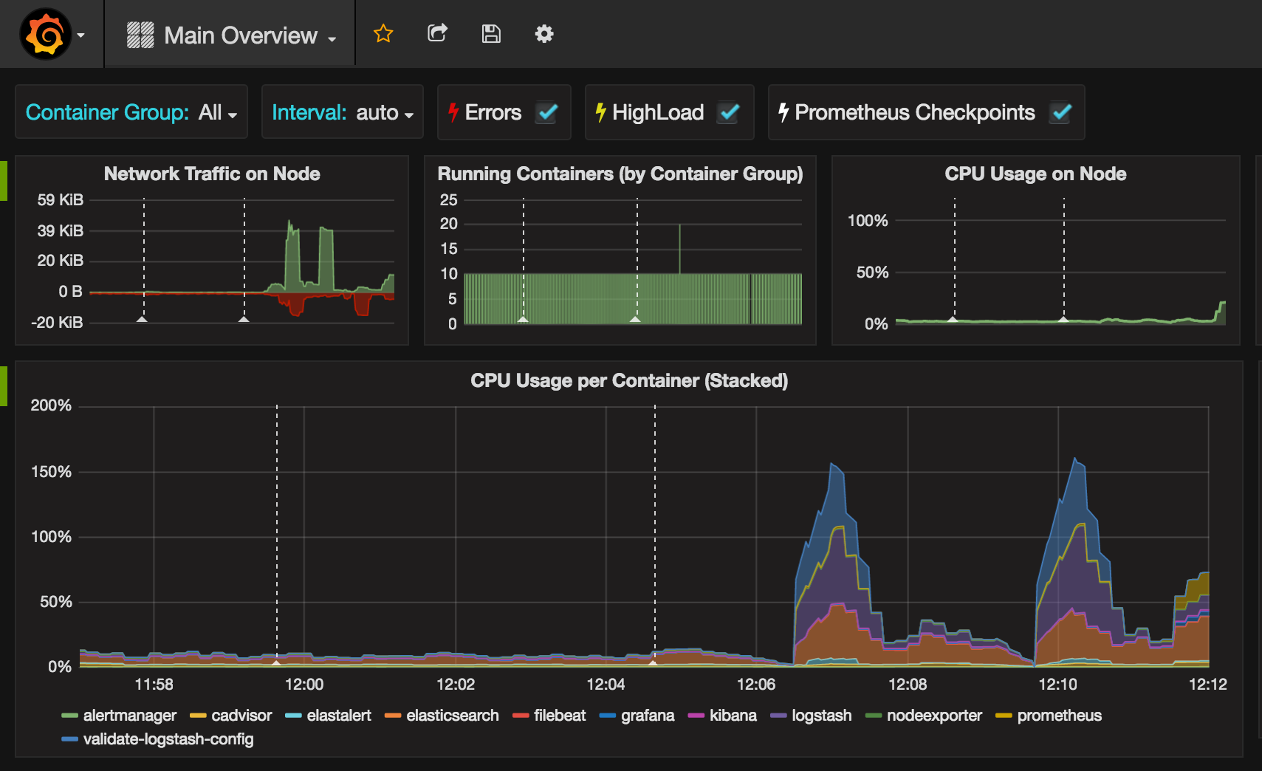Toggle the HighLoad annotation checkbox

click(729, 112)
